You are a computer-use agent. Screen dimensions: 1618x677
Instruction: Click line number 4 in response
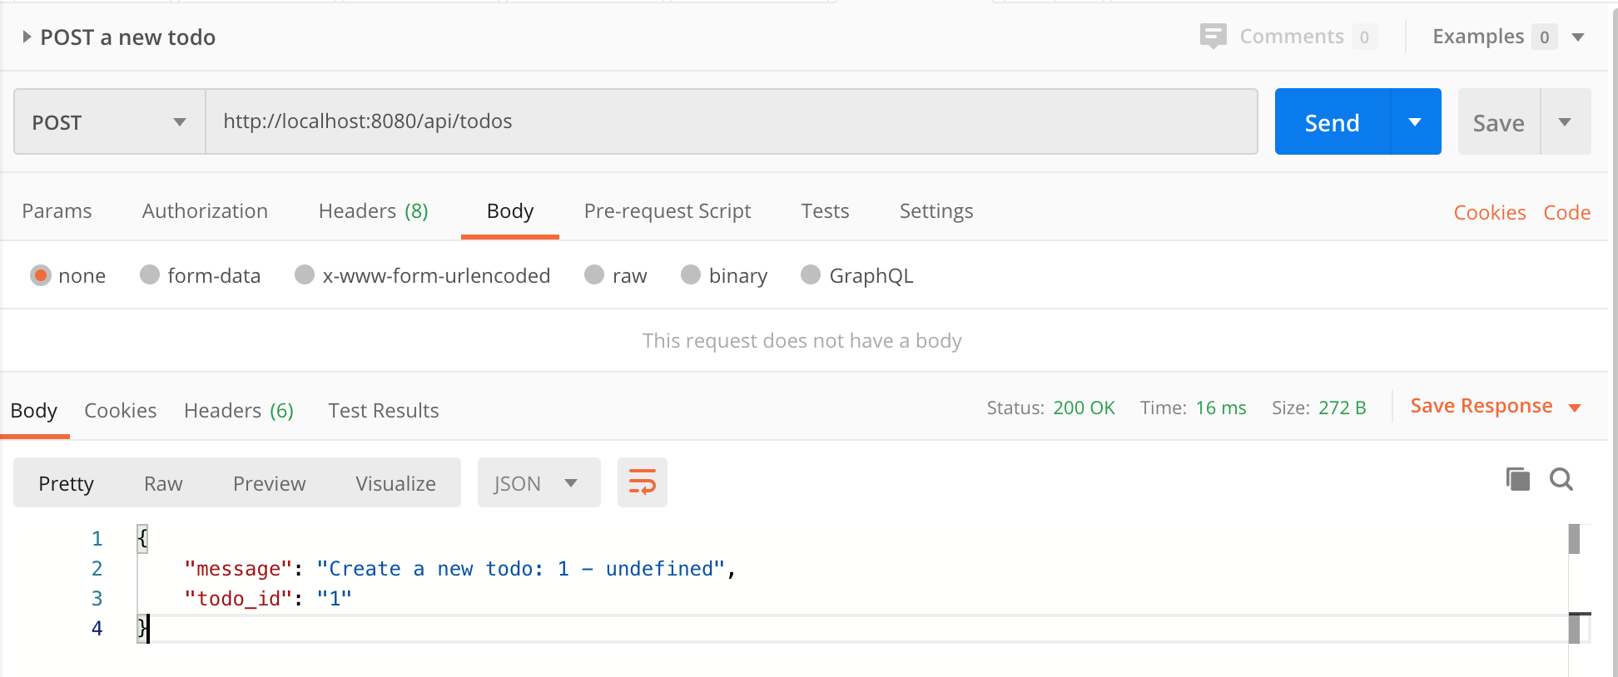[x=97, y=629]
